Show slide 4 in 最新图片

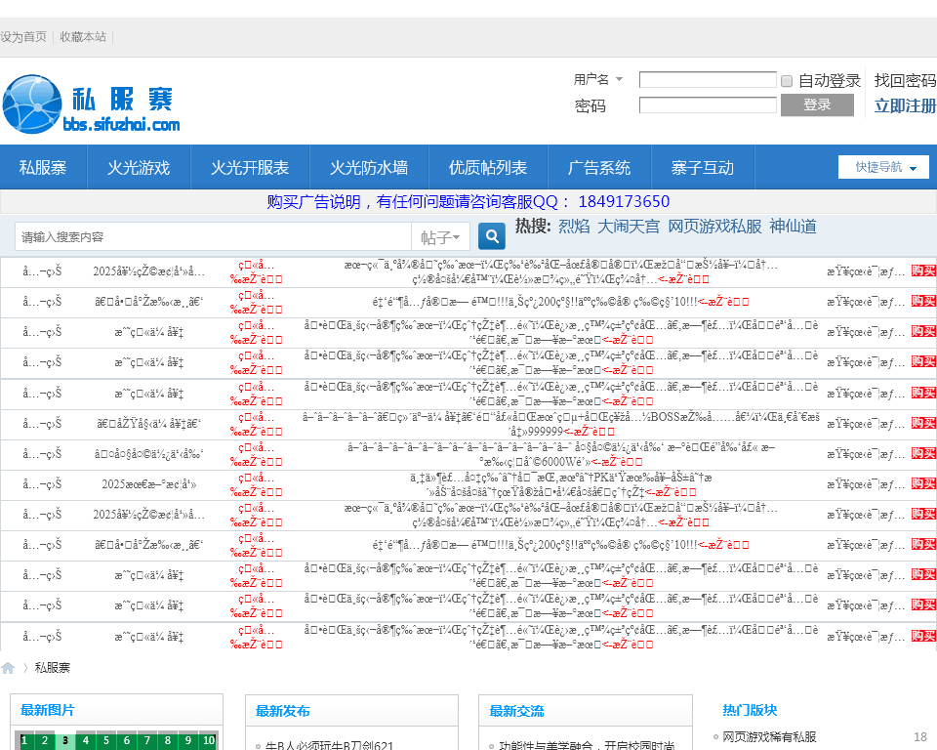(x=86, y=740)
